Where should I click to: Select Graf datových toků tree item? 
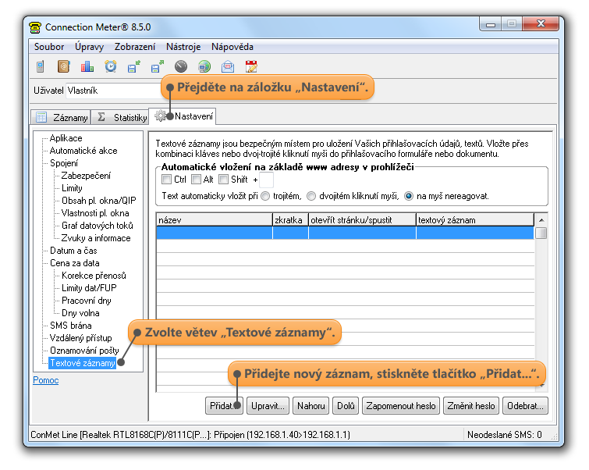pyautogui.click(x=98, y=225)
